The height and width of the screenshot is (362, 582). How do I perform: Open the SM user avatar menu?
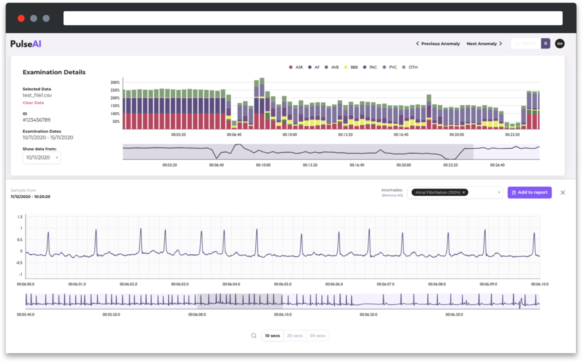point(560,44)
